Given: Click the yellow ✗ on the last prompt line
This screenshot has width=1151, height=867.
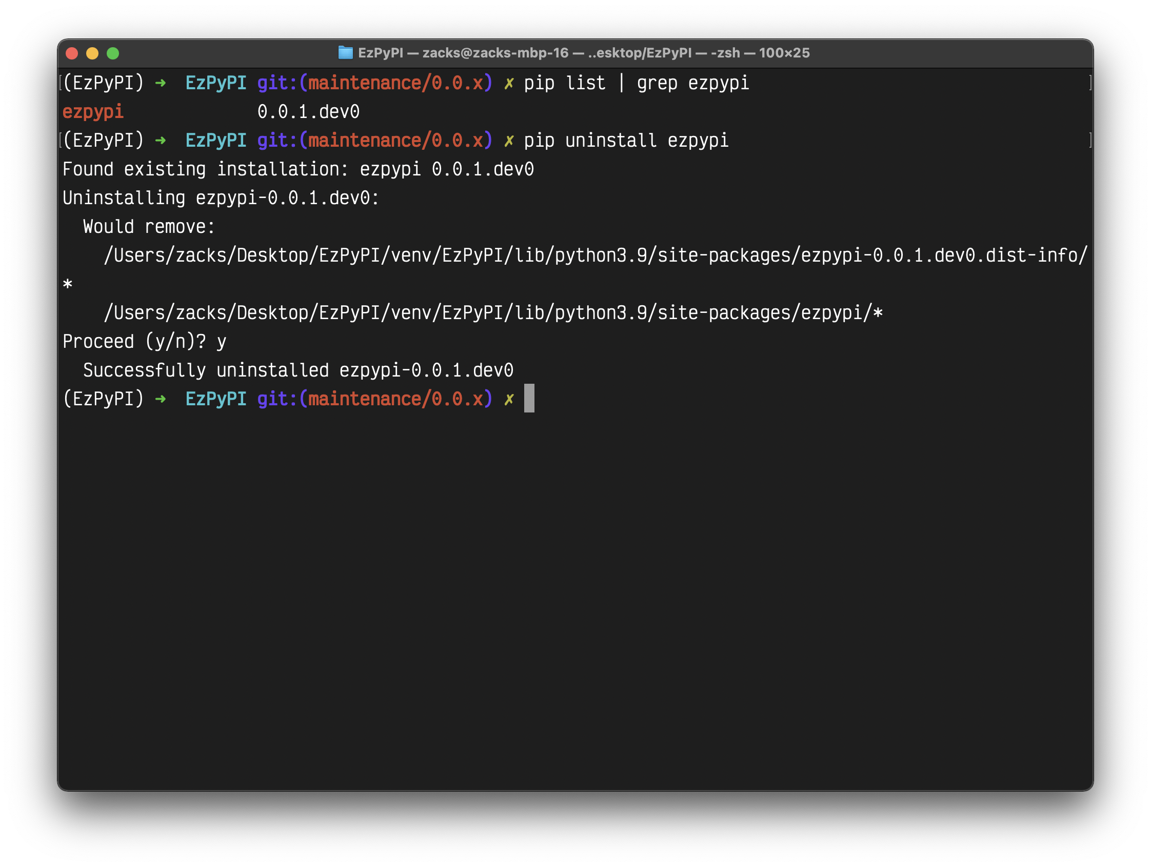Looking at the screenshot, I should [x=508, y=399].
